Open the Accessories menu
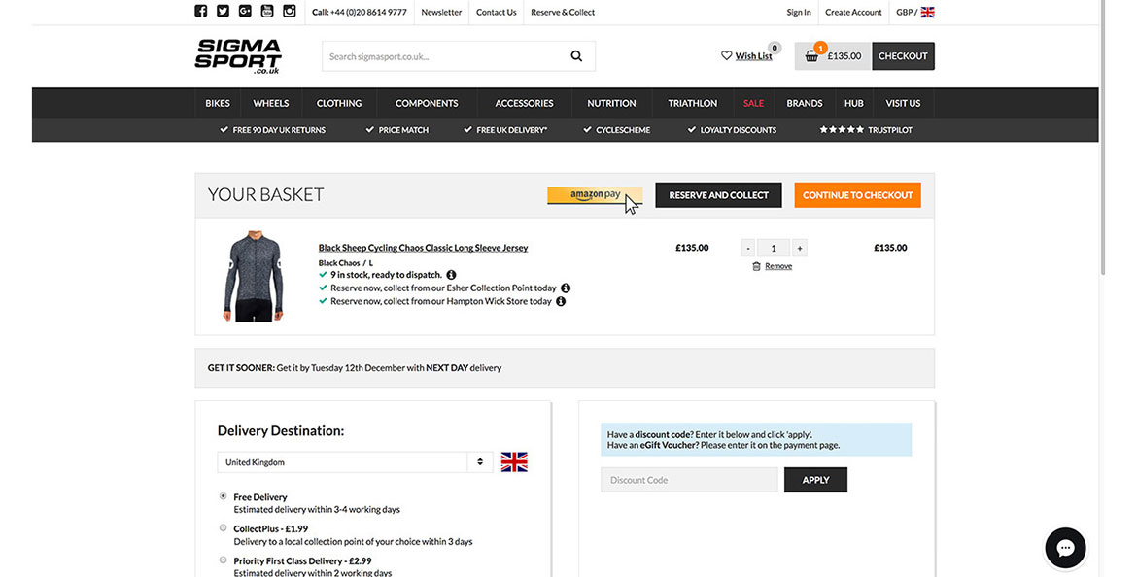 click(524, 103)
